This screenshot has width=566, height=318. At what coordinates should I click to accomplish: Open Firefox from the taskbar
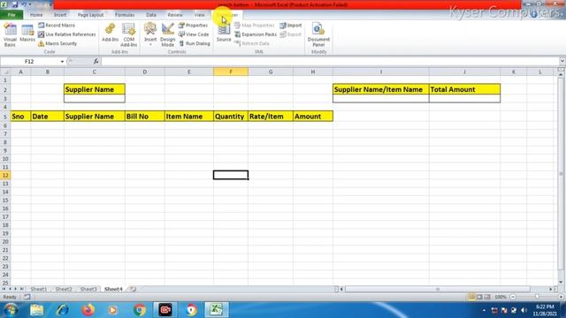point(88,310)
